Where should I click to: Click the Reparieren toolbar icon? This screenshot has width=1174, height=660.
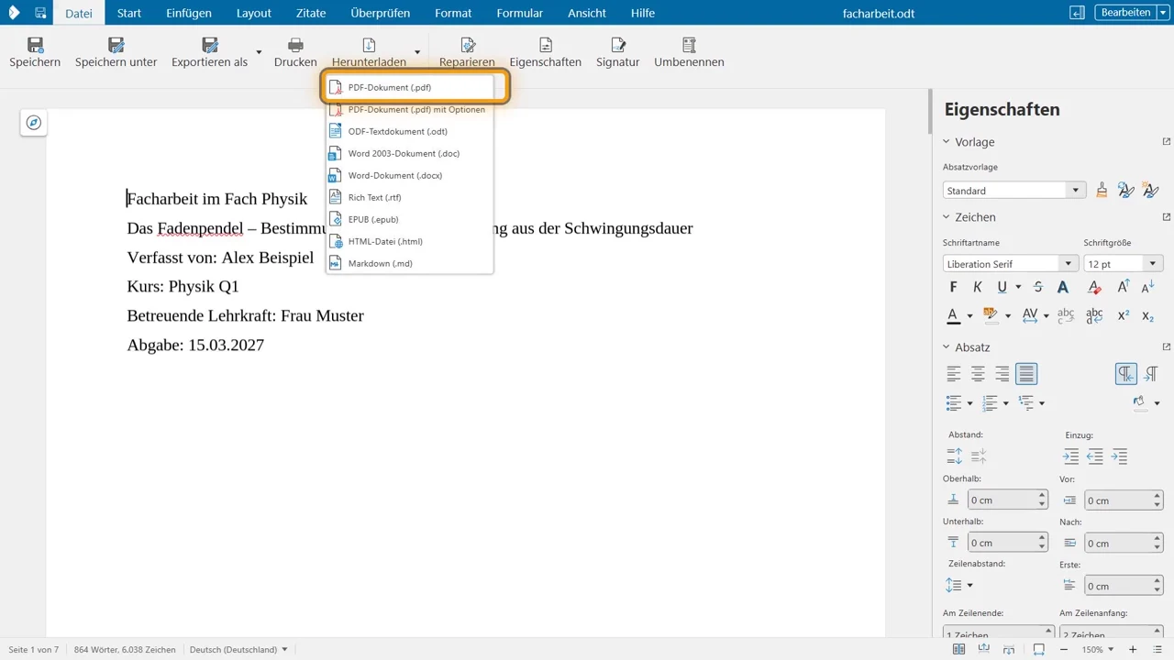pyautogui.click(x=467, y=45)
